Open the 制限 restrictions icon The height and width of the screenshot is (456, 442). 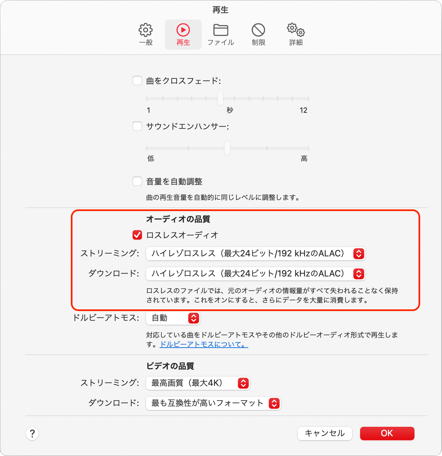tap(258, 30)
